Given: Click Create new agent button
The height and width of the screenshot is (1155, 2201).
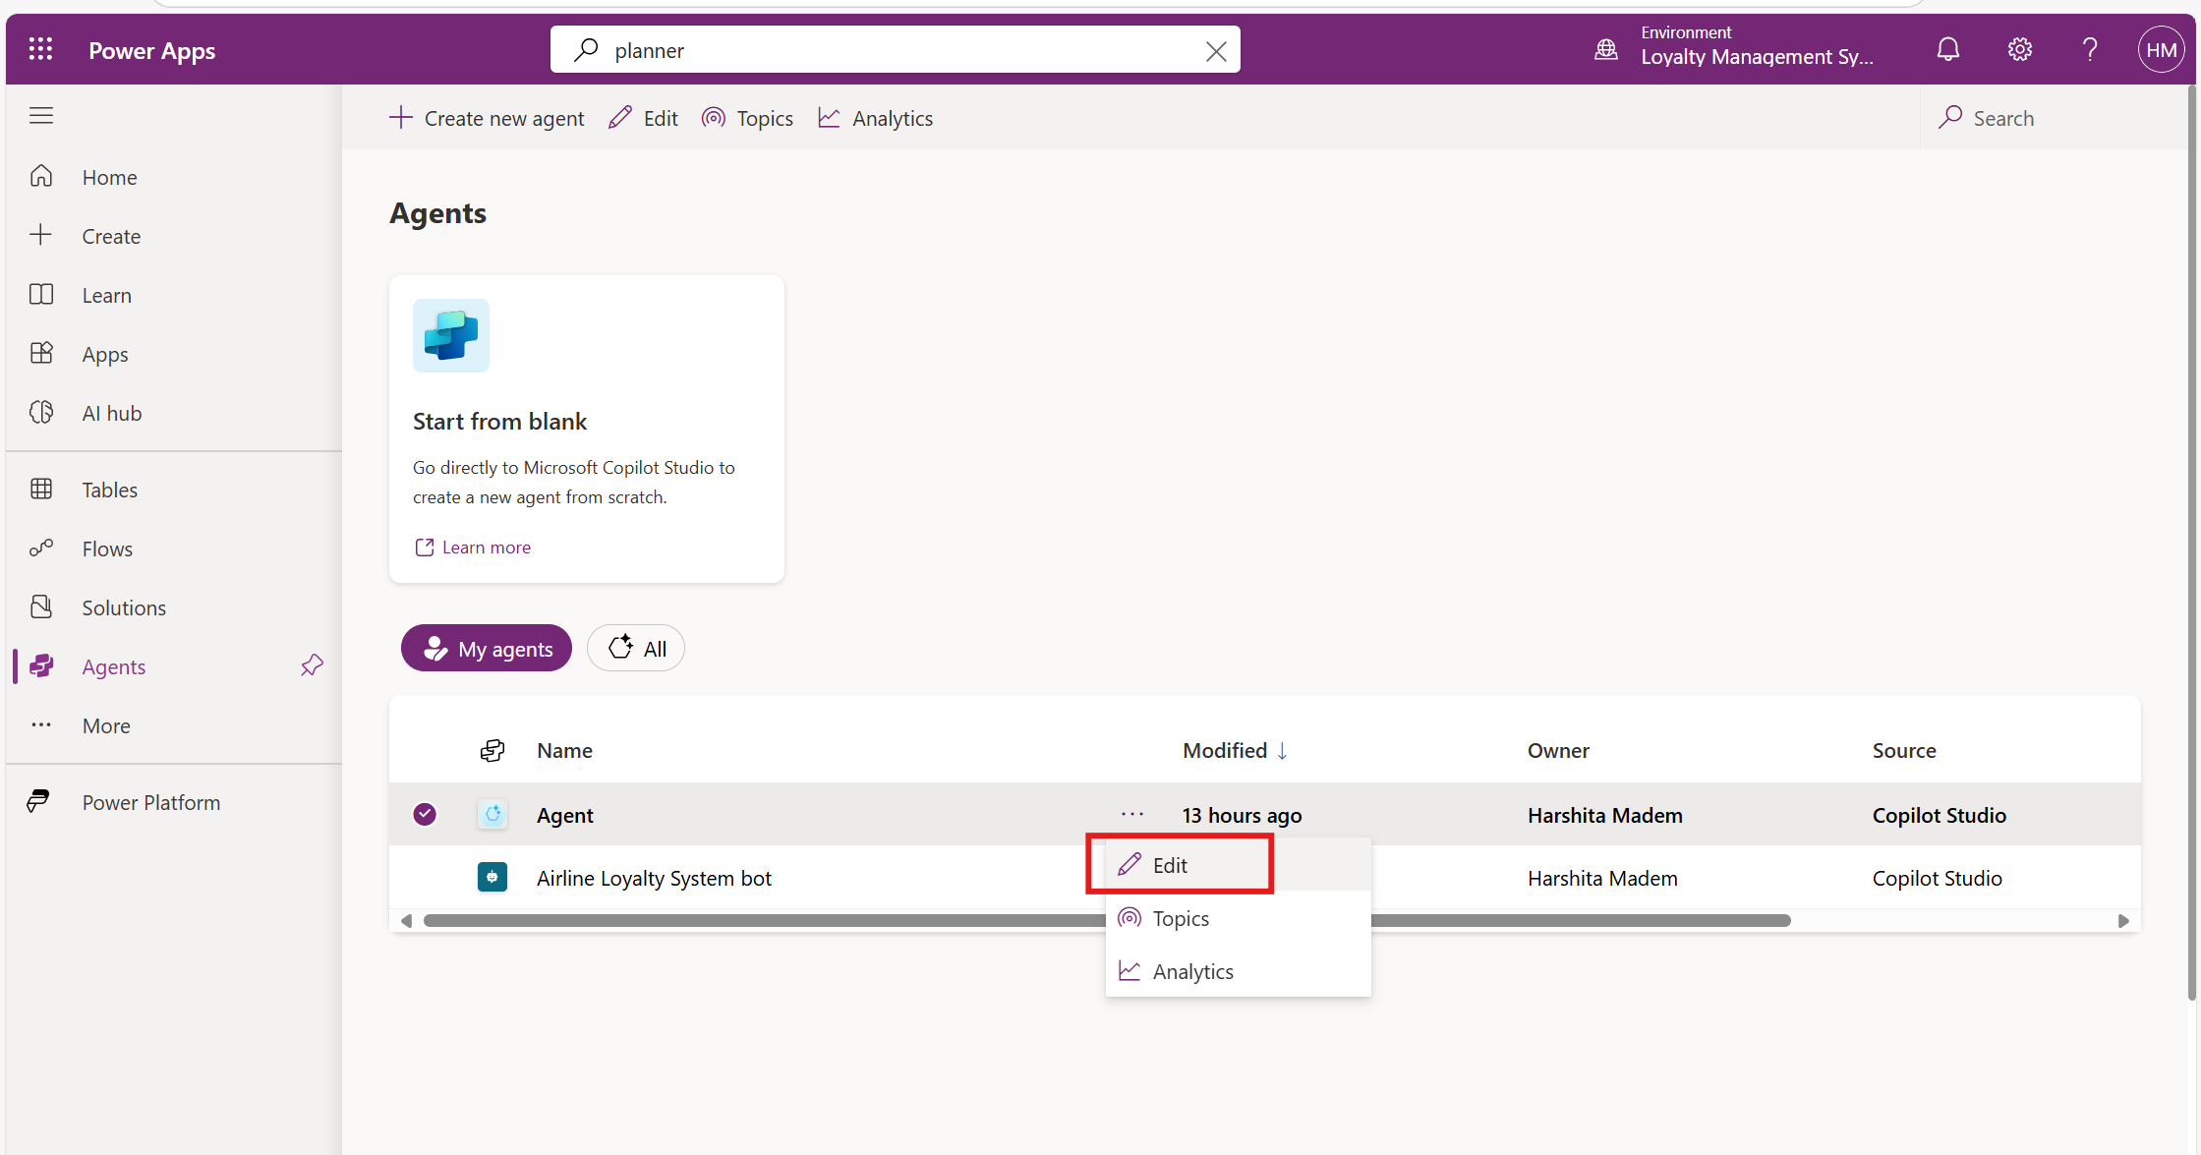Looking at the screenshot, I should [x=488, y=118].
